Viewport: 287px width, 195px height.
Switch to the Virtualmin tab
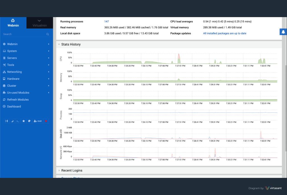(x=40, y=23)
